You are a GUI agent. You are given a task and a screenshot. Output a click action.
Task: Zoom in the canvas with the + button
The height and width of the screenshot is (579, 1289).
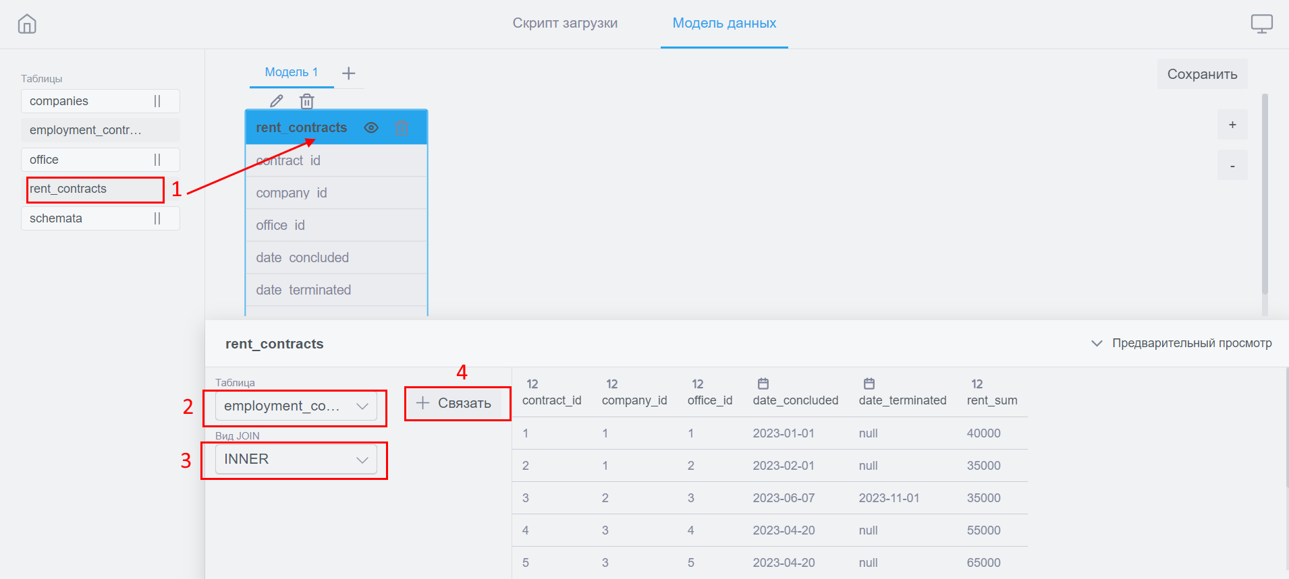1232,125
